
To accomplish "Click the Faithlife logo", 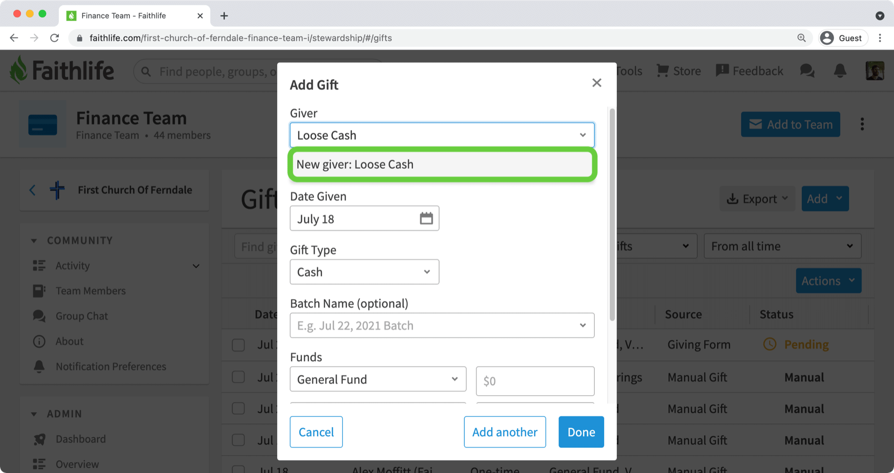I will (x=62, y=70).
